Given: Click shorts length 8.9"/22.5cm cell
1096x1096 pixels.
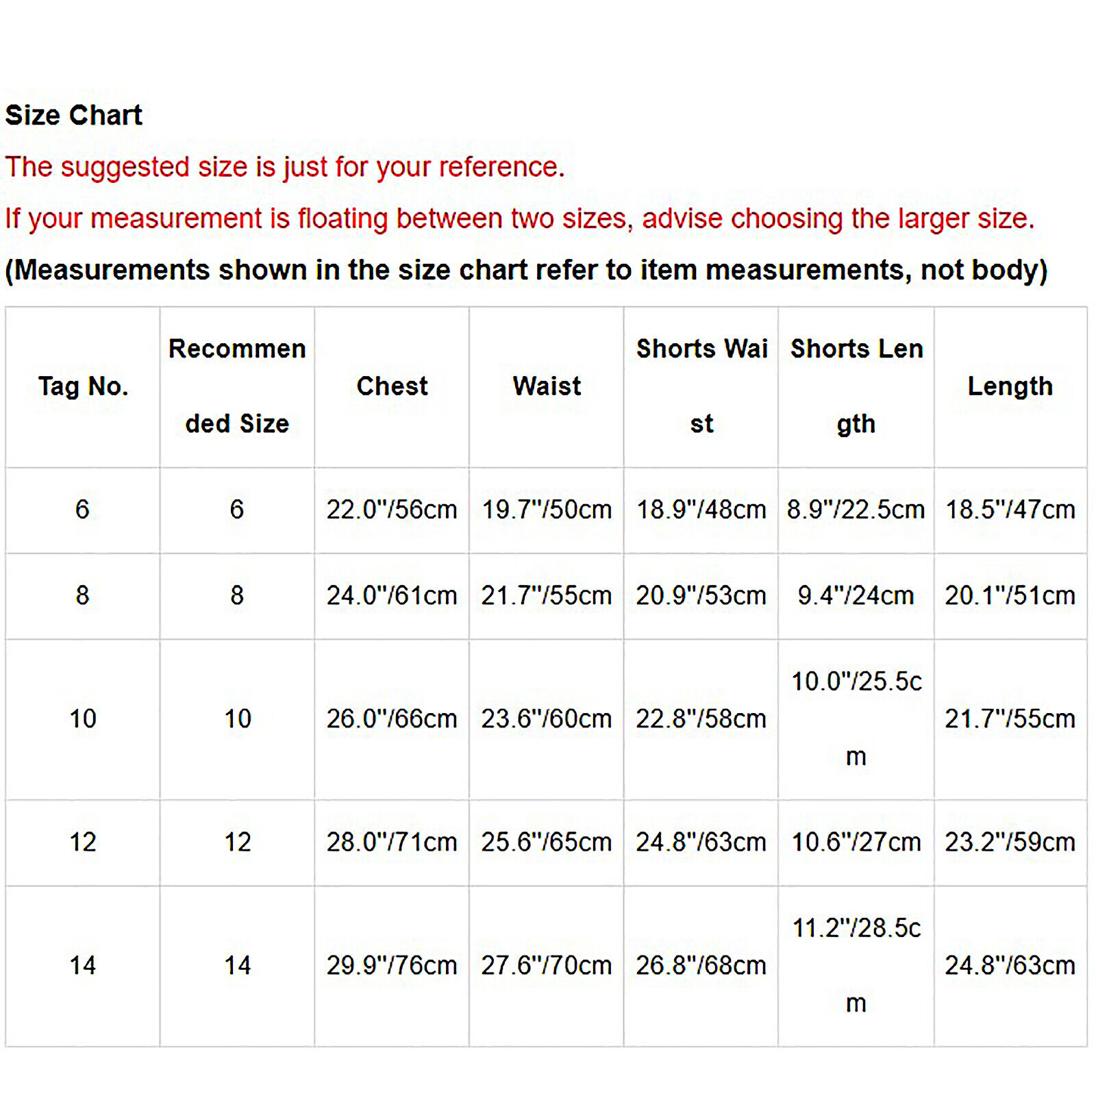Looking at the screenshot, I should [856, 510].
